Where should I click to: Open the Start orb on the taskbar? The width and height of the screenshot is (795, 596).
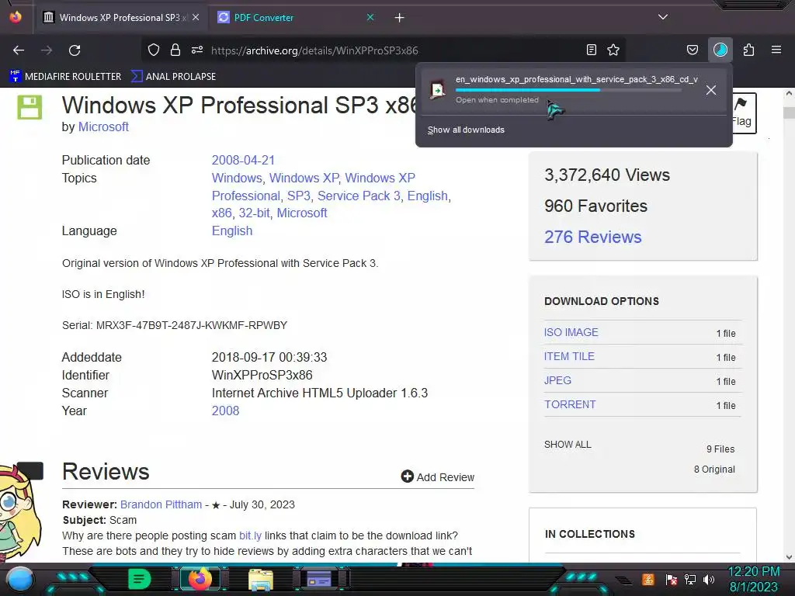click(x=20, y=579)
